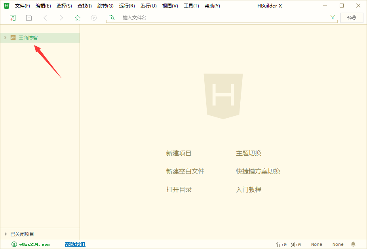Open the 选择(S) menu
Image resolution: width=367 pixels, height=249 pixels.
point(64,6)
